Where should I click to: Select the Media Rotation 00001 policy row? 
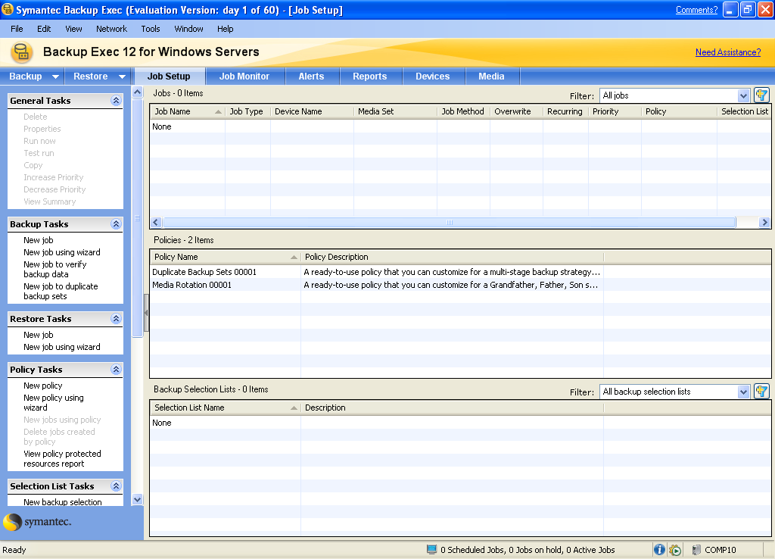tap(191, 285)
